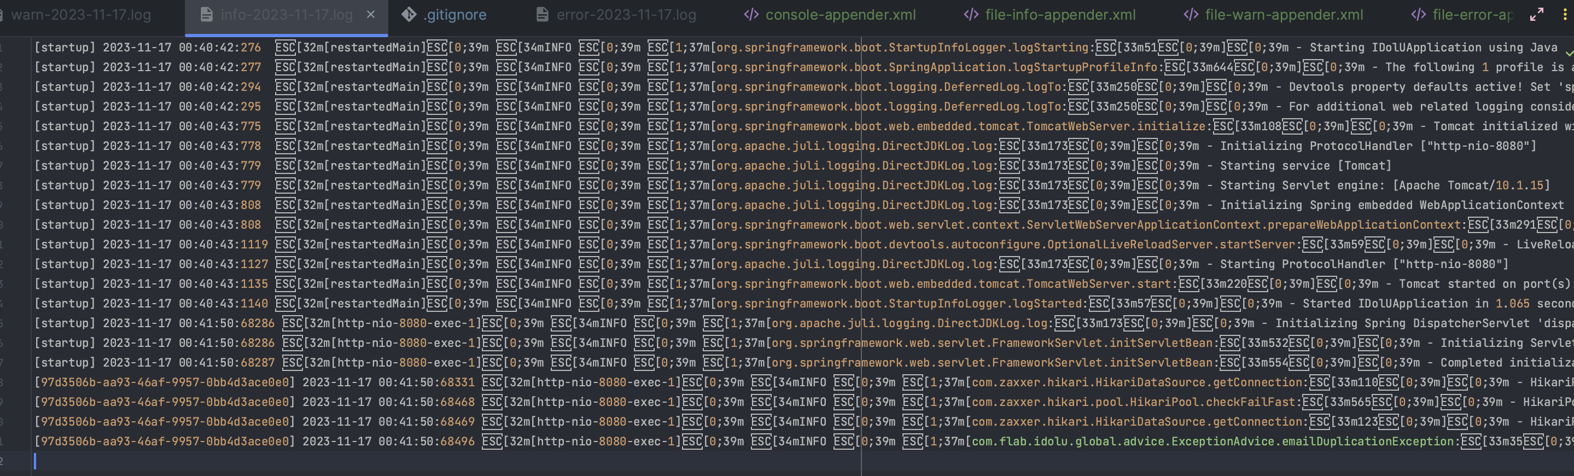Screen dimensions: 1574x476
Task: Click StartupInfoLogger.logStarting class name
Action: (x=988, y=48)
